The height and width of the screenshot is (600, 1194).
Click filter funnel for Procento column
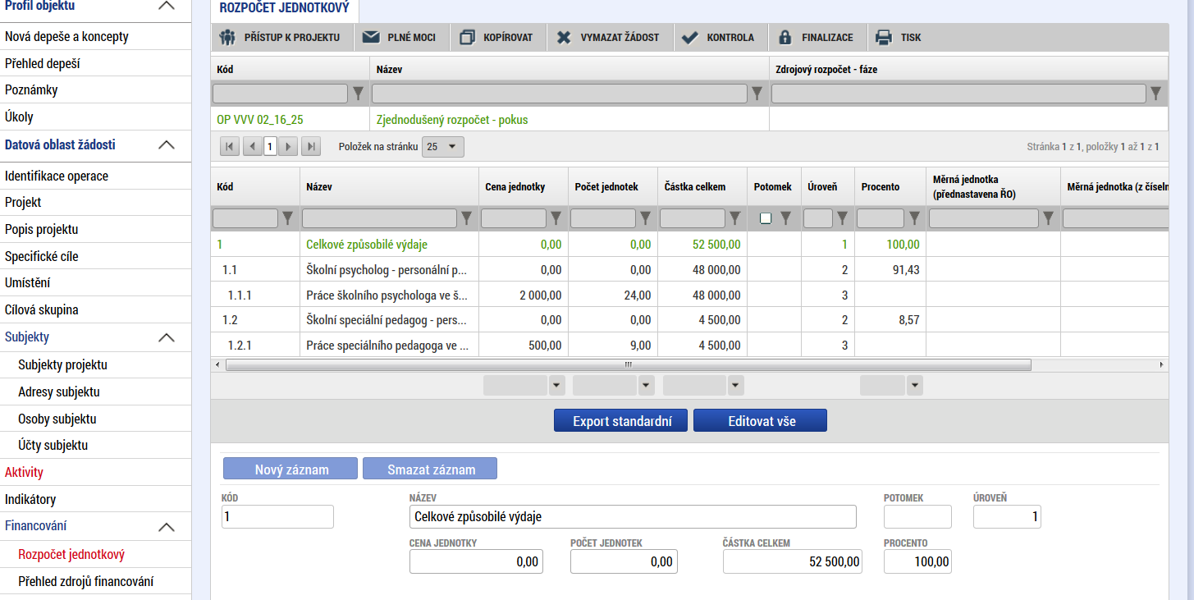click(914, 218)
